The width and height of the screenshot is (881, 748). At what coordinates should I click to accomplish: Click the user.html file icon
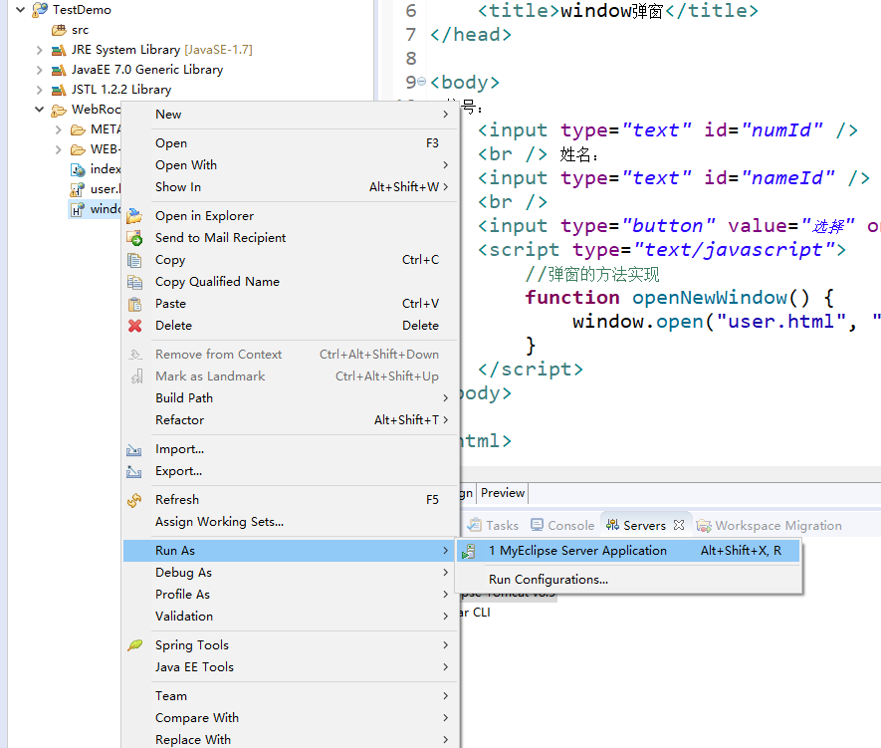click(78, 189)
